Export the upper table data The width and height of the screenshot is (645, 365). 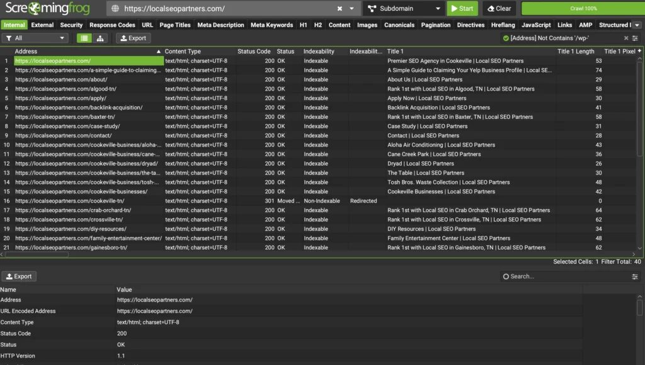[134, 38]
